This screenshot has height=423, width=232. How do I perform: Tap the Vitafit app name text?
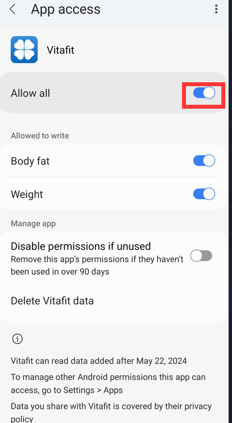[x=61, y=50]
